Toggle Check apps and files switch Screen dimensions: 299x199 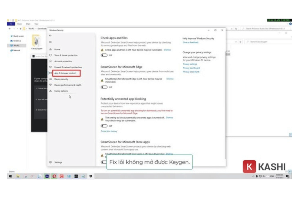(x=104, y=55)
